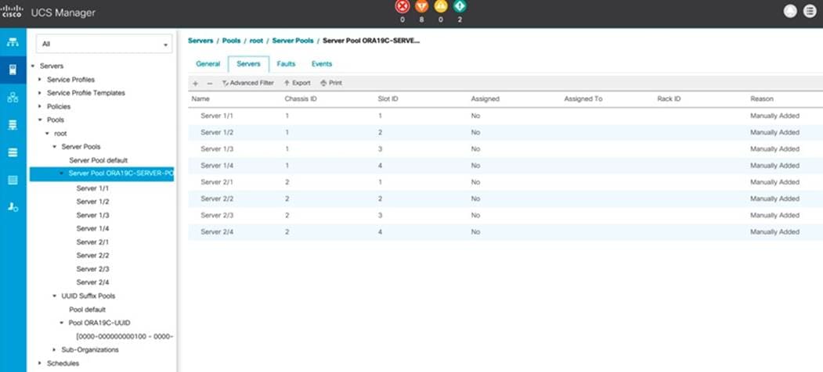
Task: Switch to the Faults tab
Action: click(286, 64)
